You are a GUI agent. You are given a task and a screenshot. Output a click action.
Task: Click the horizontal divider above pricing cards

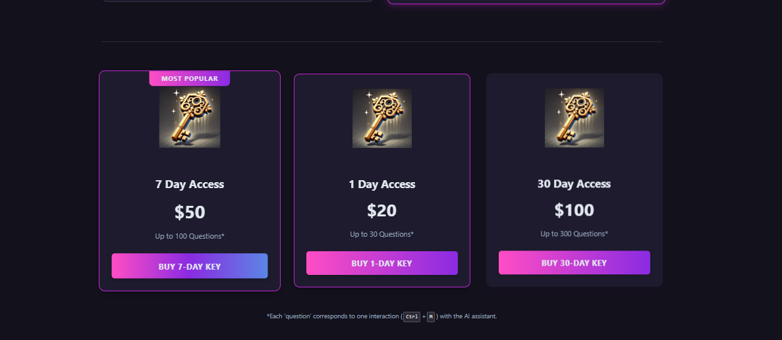pyautogui.click(x=382, y=42)
